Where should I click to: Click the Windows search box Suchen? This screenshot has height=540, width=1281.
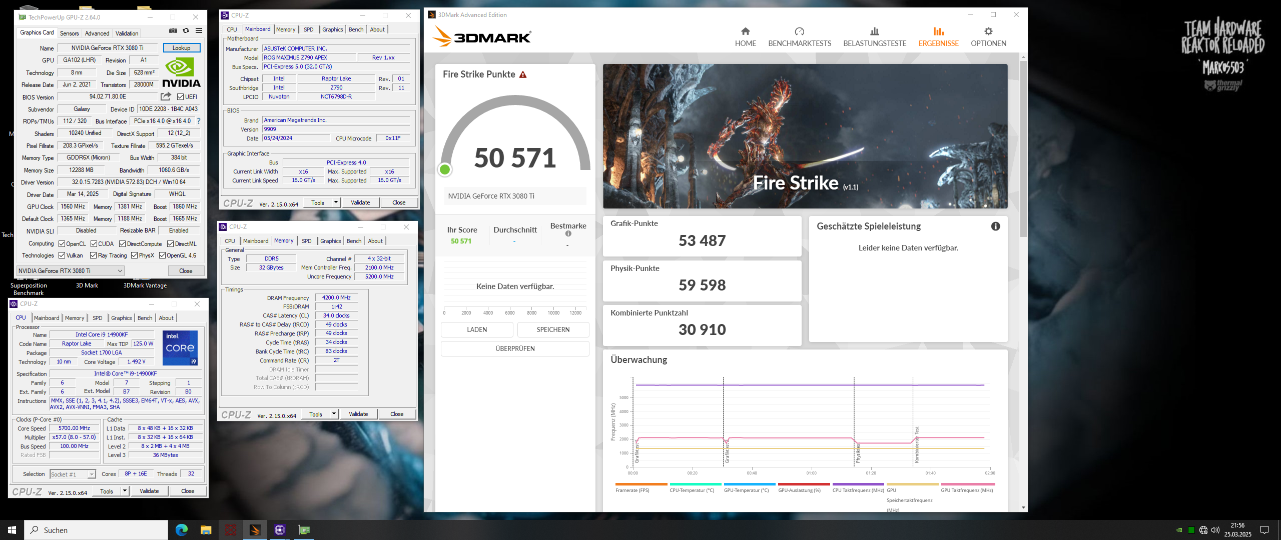(x=96, y=530)
